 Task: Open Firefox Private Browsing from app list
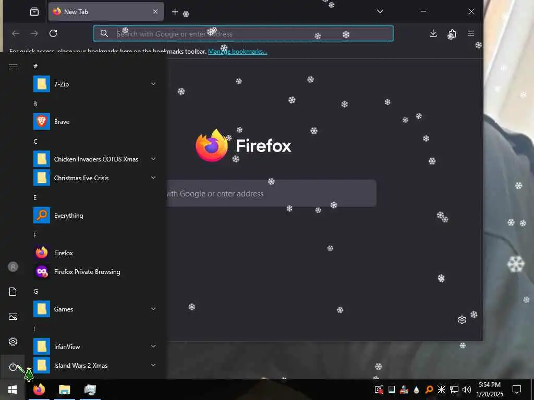coord(95,271)
